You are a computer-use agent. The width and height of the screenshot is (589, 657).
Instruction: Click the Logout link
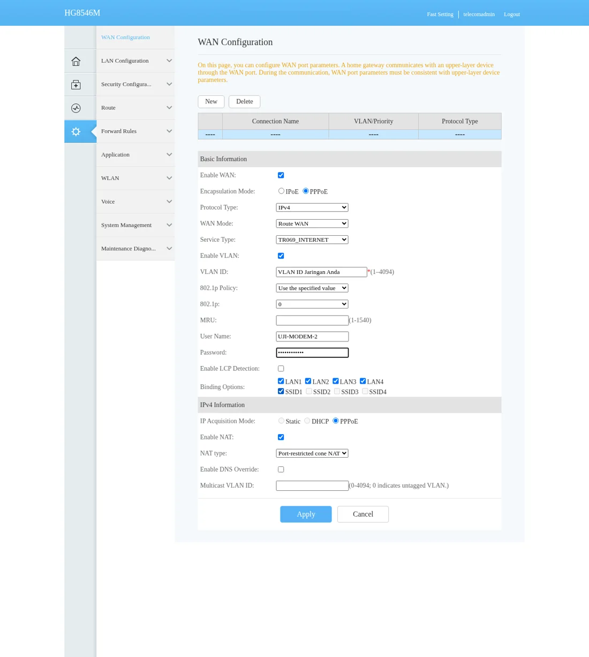point(512,14)
